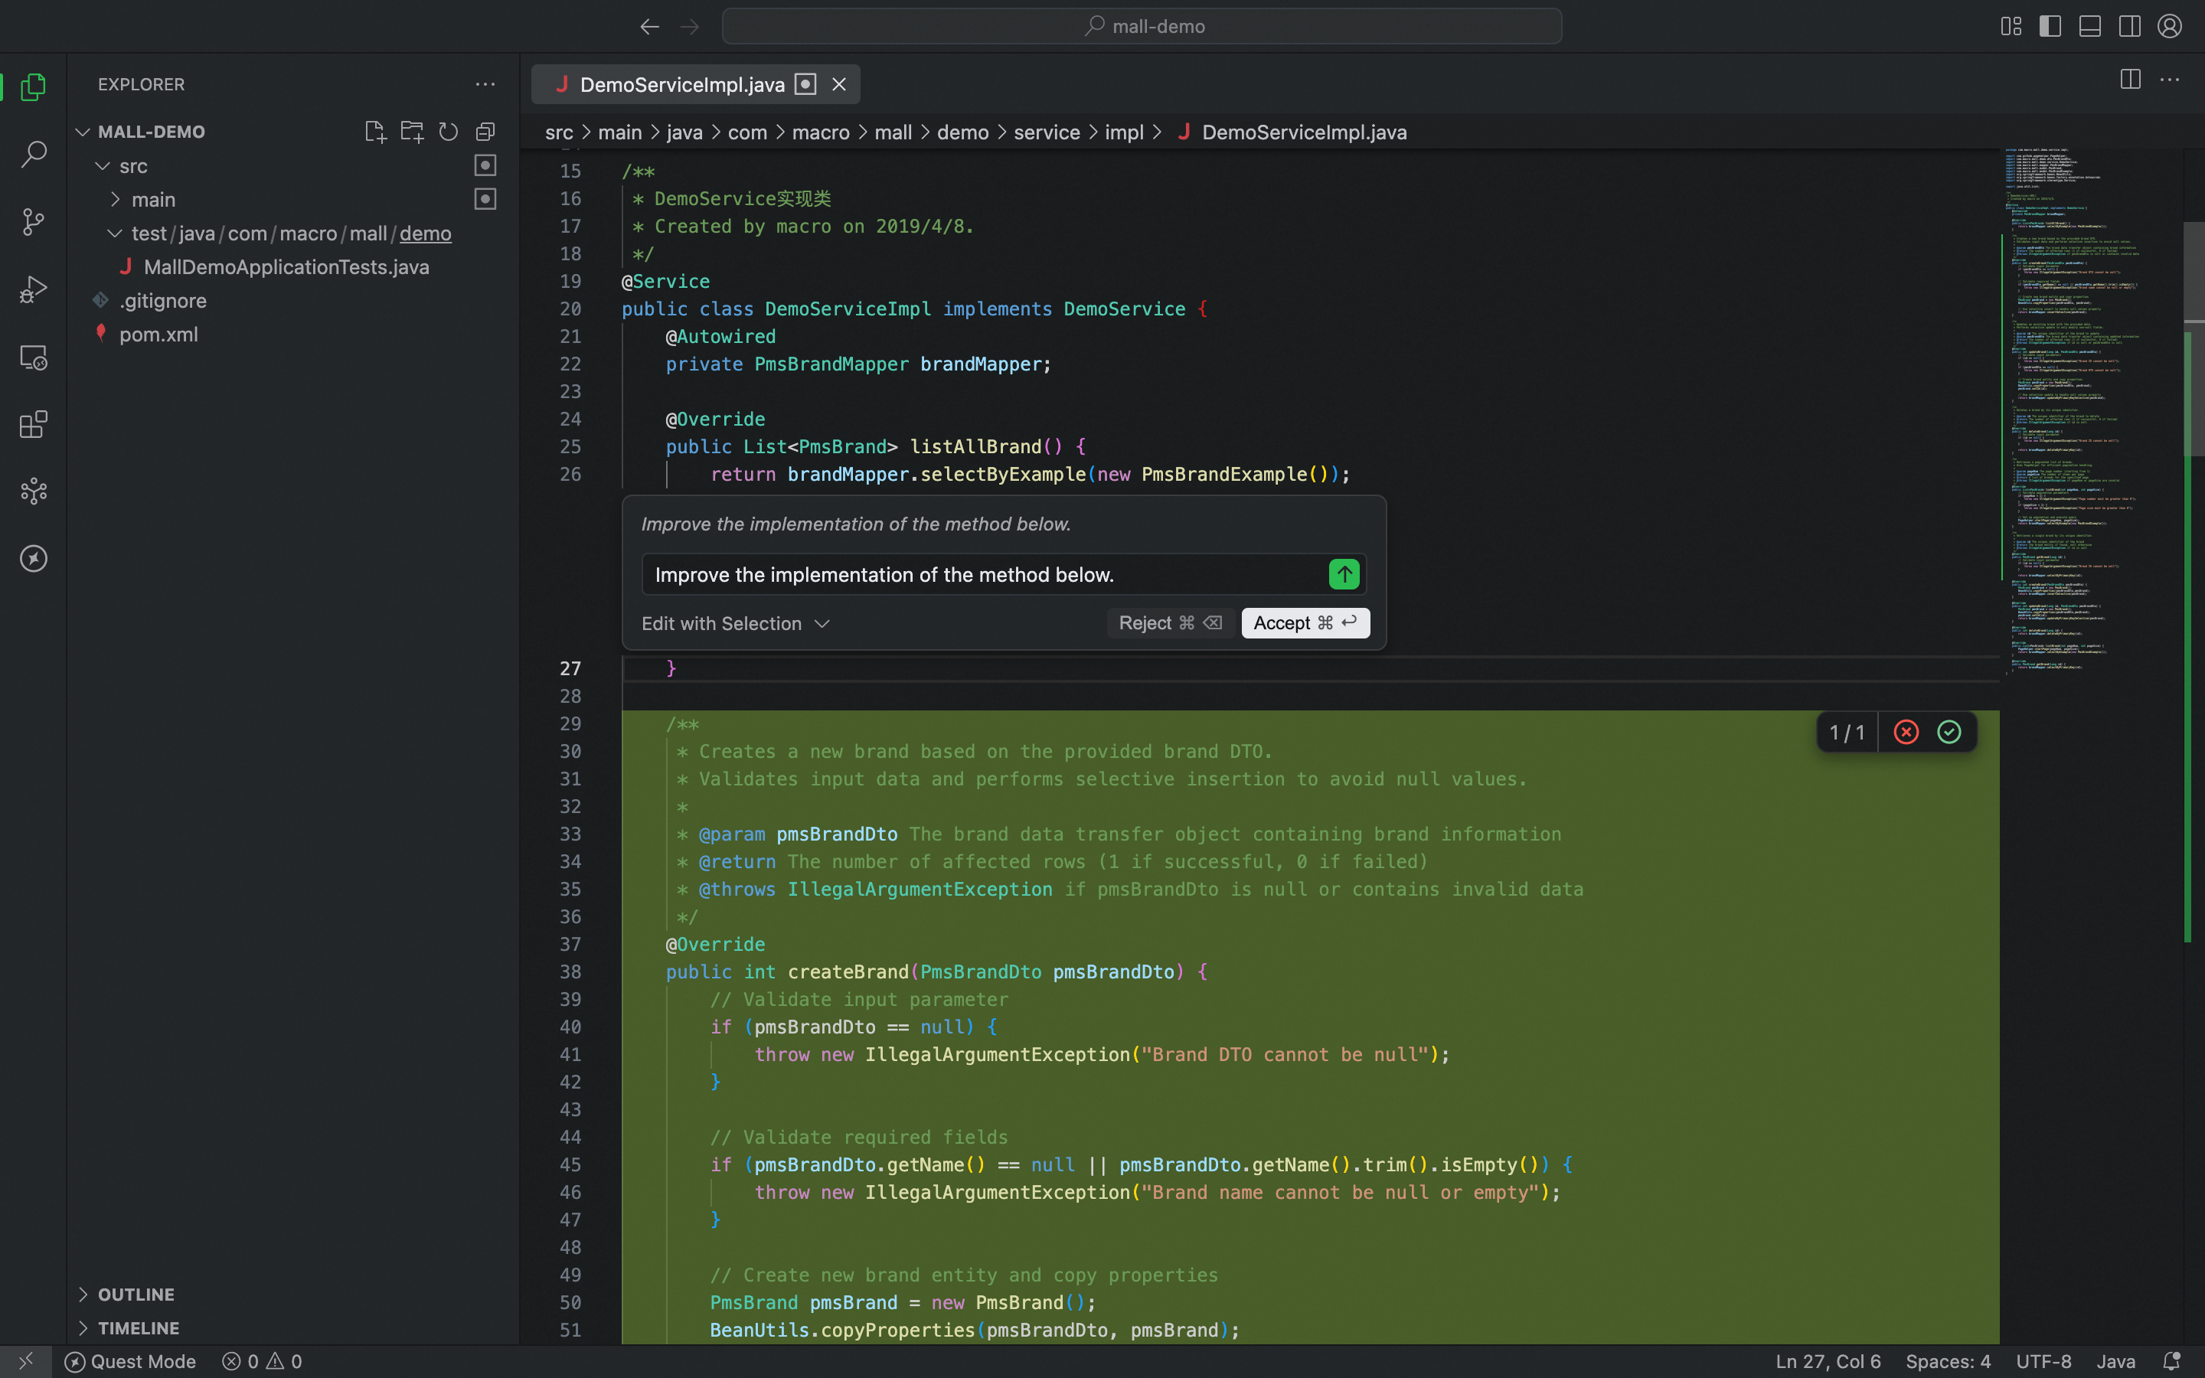The width and height of the screenshot is (2205, 1378).
Task: Refresh the Explorer file tree
Action: (449, 131)
